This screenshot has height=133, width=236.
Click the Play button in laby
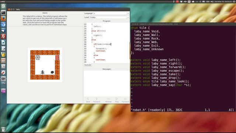pos(117,100)
